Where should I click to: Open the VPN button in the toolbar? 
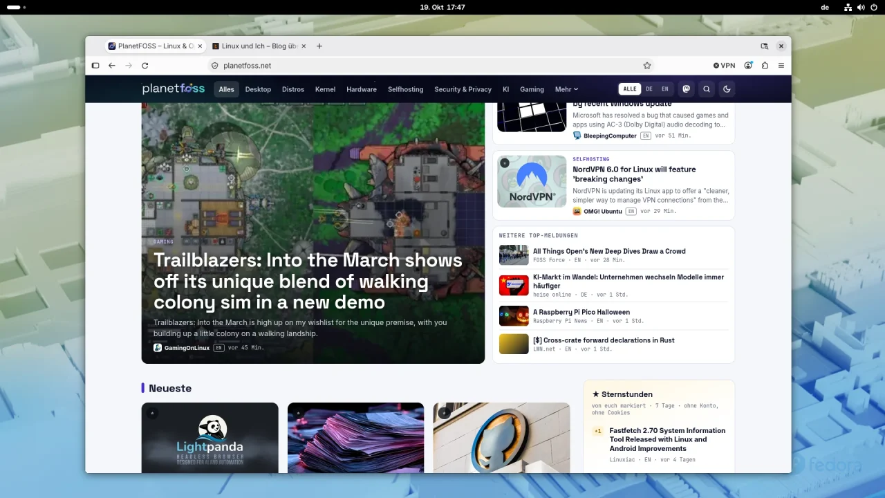724,66
